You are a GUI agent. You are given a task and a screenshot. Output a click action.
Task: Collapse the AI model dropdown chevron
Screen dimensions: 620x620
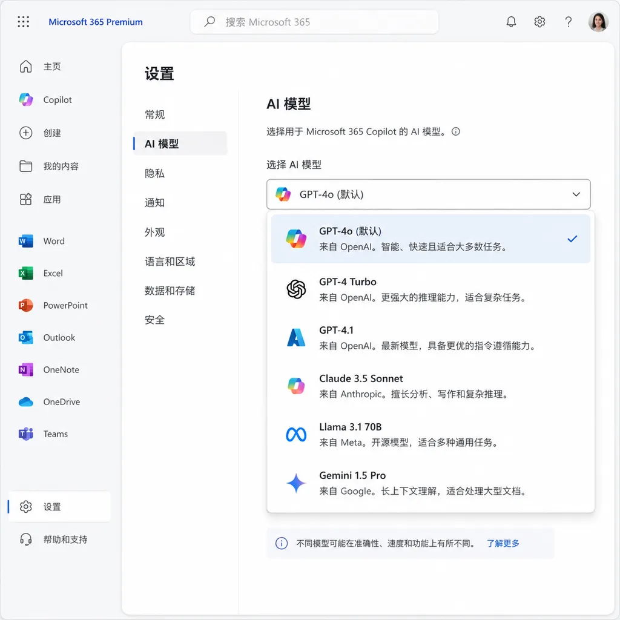pos(576,194)
